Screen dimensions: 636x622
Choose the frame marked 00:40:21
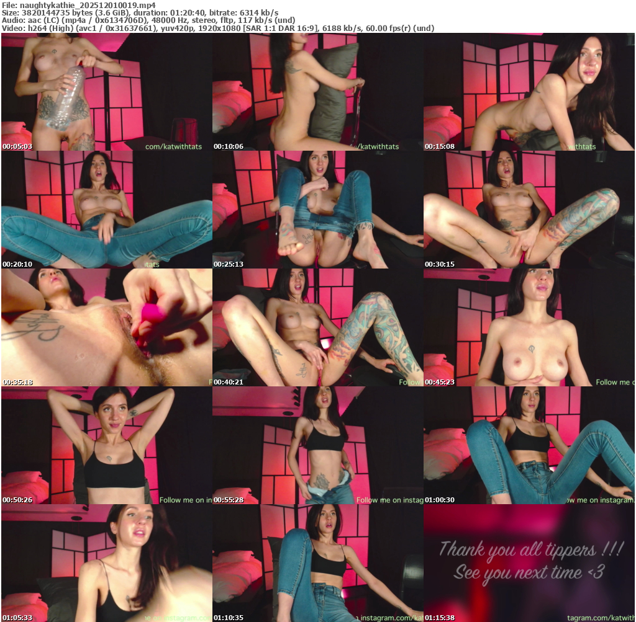coord(317,327)
